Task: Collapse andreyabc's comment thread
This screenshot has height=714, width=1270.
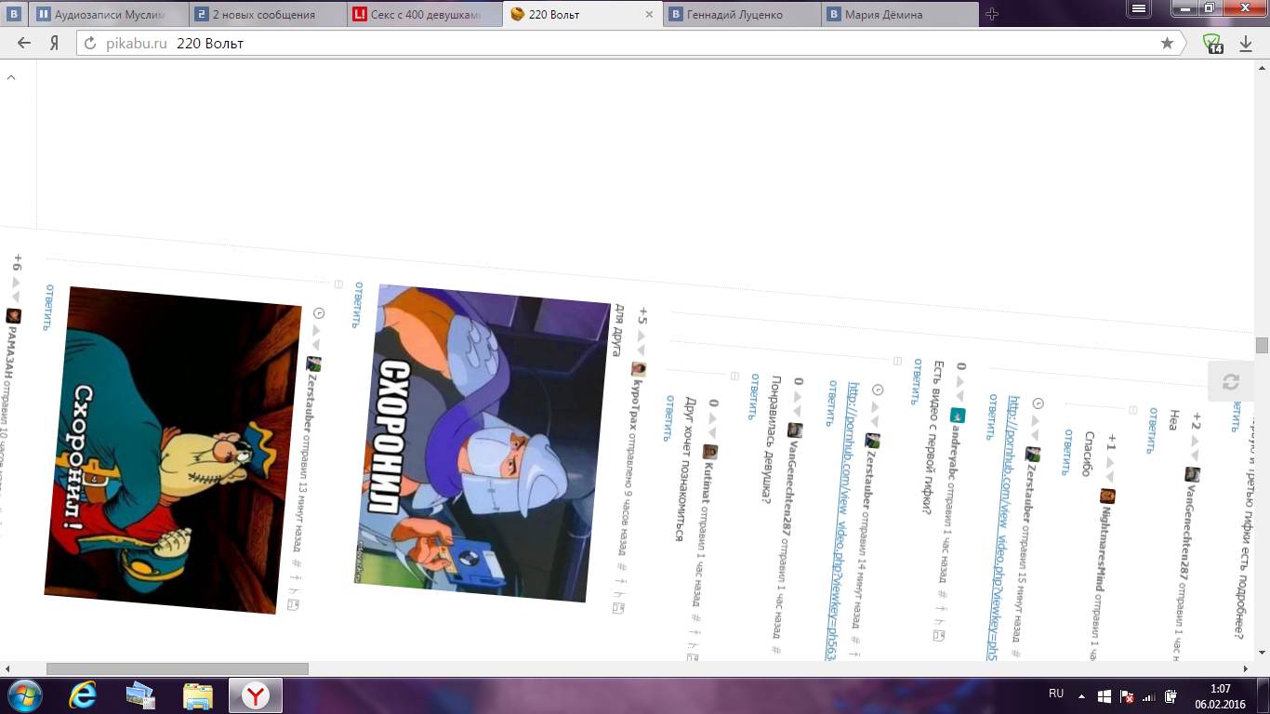Action: point(897,361)
